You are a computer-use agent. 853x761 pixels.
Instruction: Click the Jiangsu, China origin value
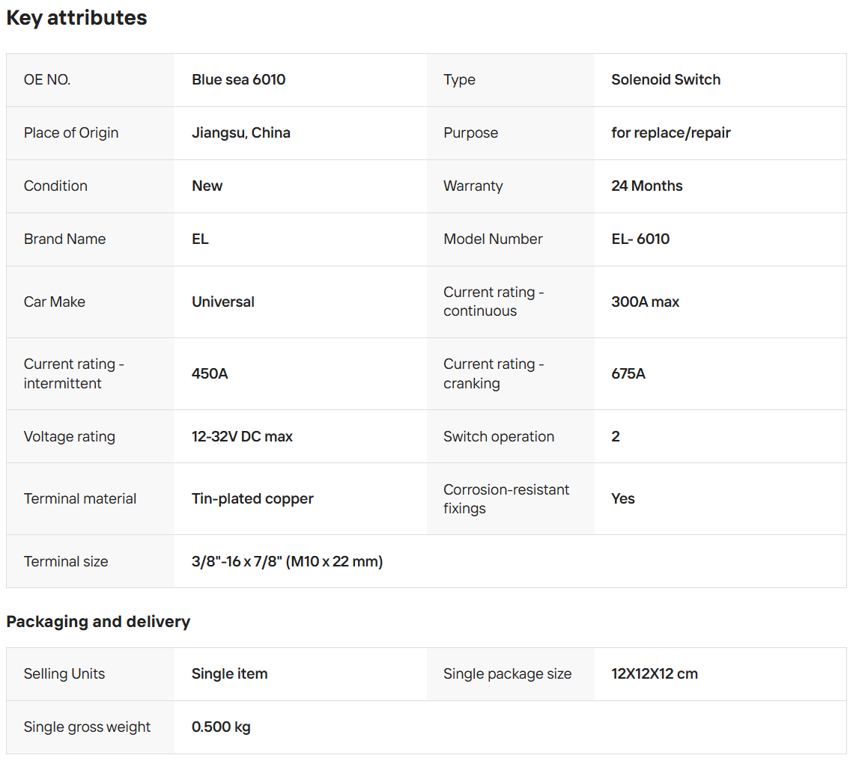pos(240,132)
